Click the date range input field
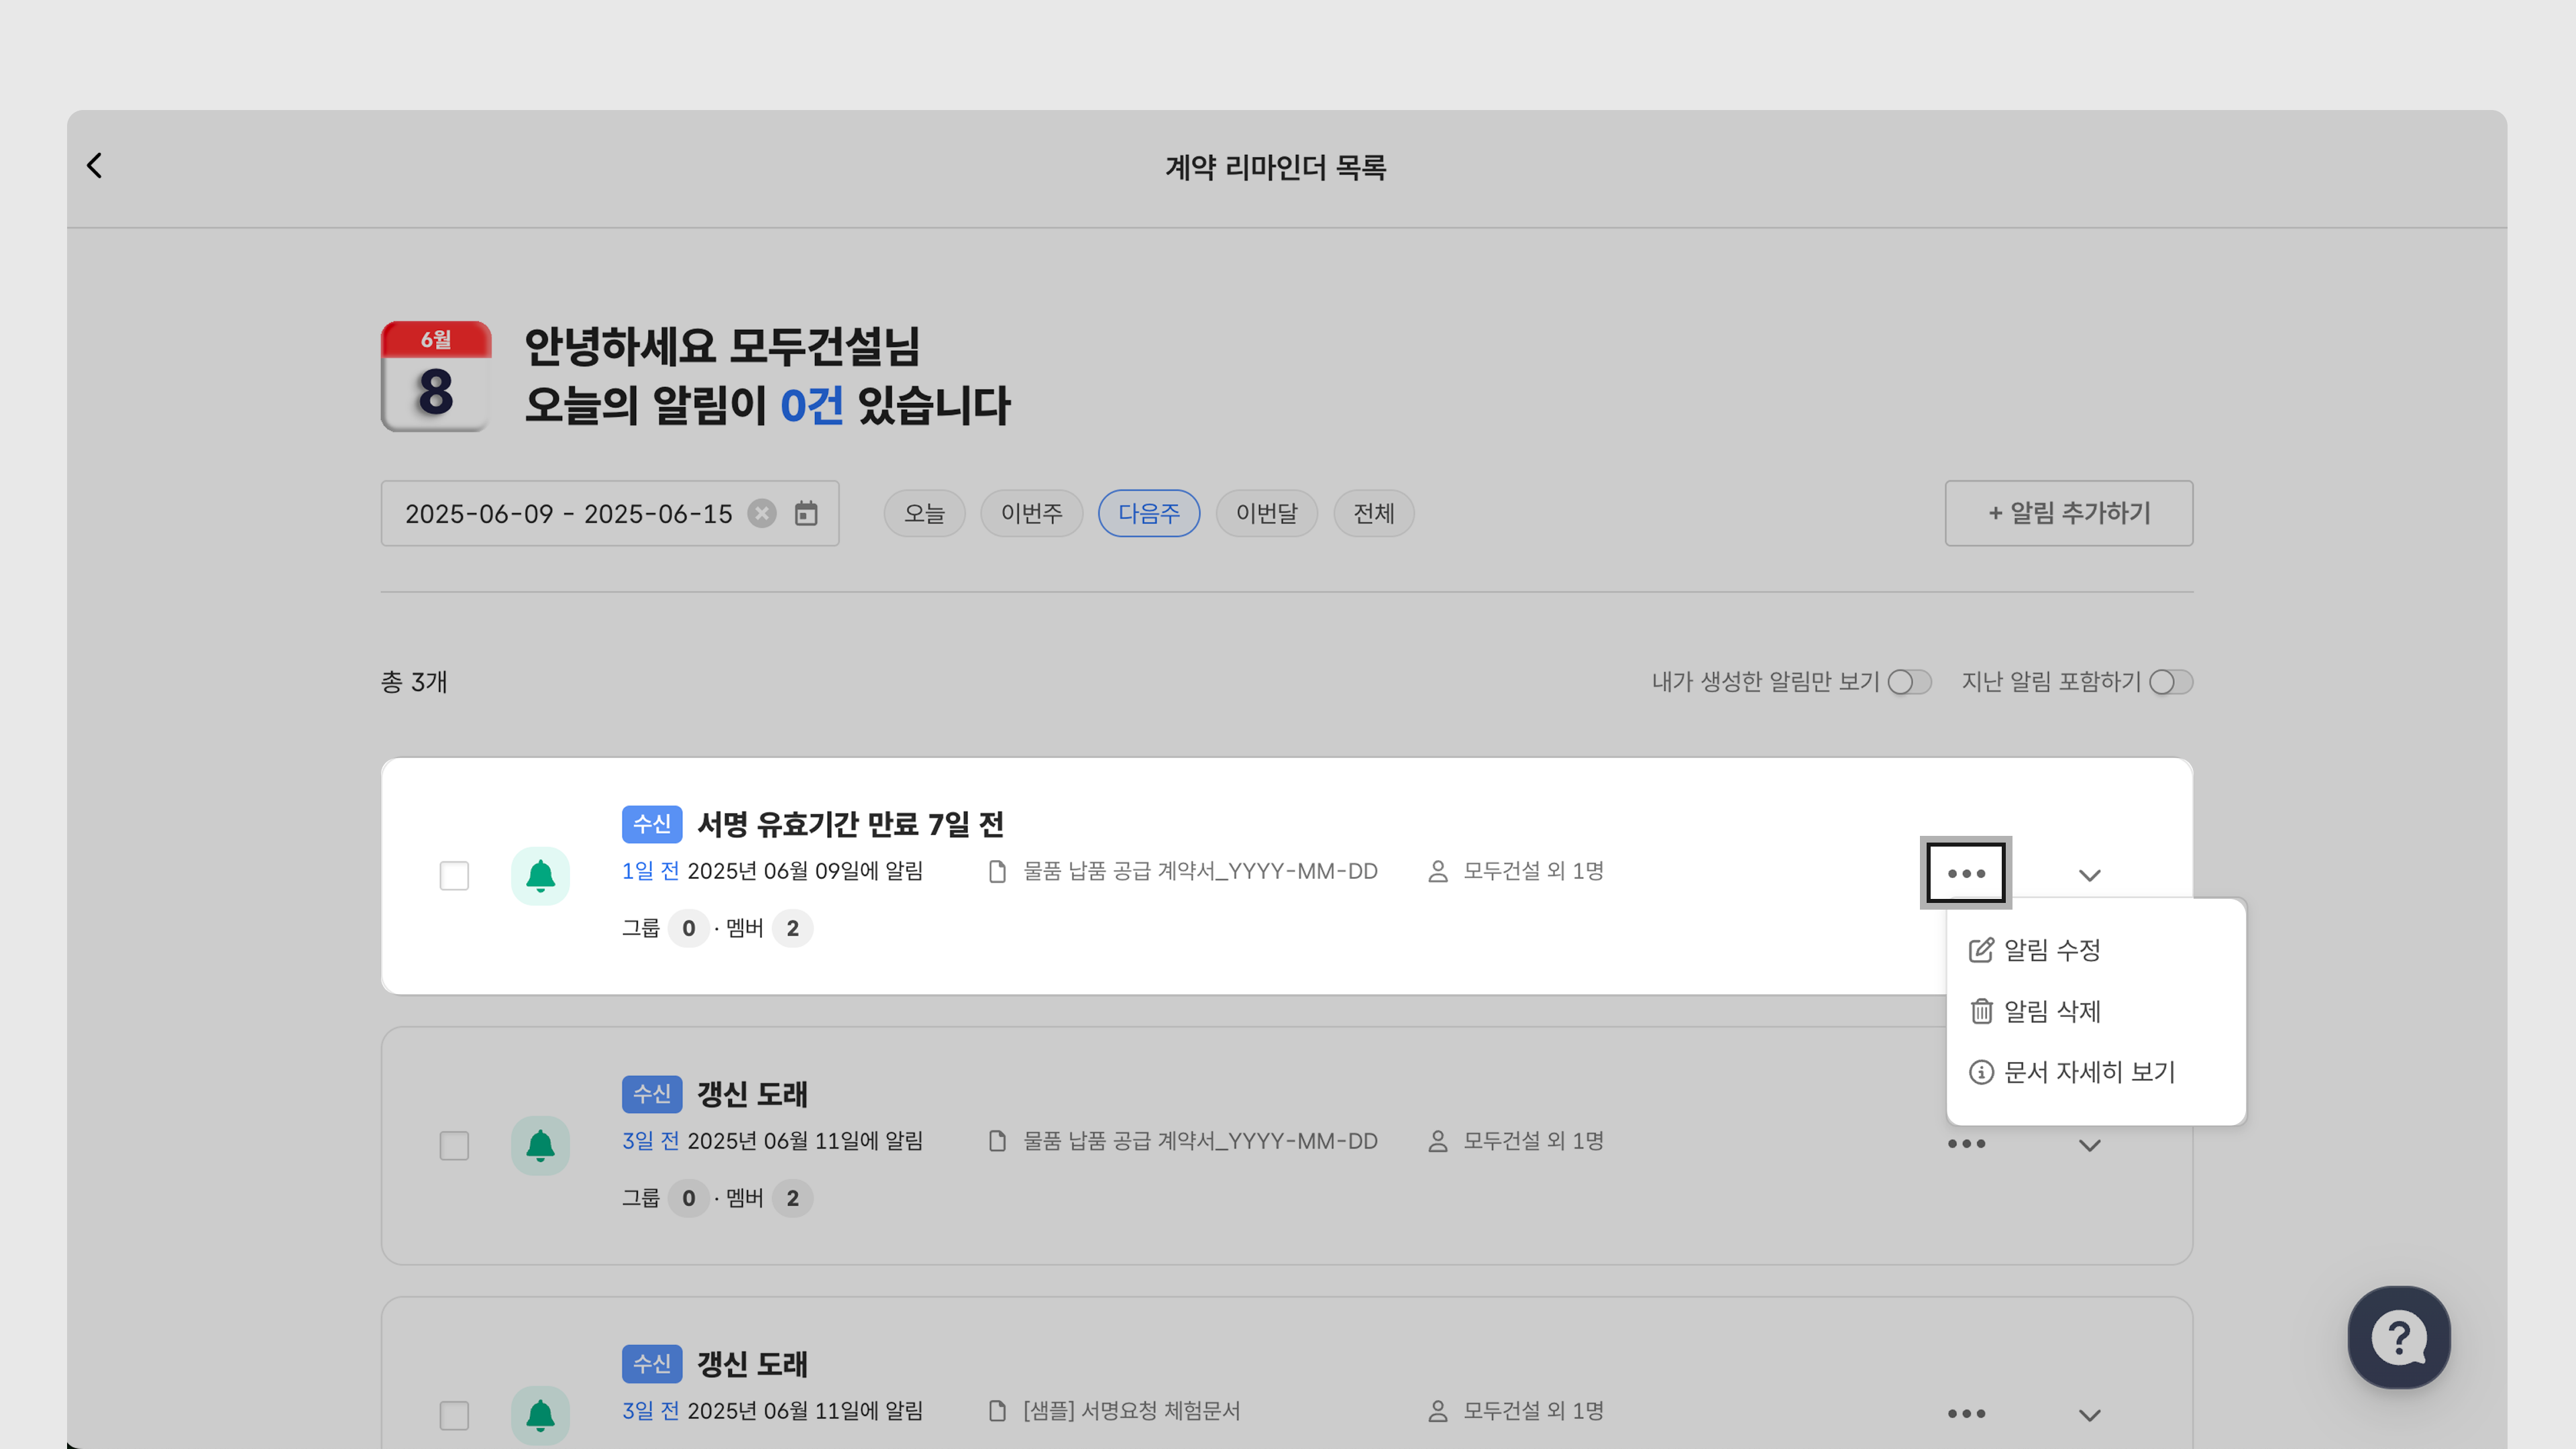Screen dimensions: 2576x1449 pos(610,514)
